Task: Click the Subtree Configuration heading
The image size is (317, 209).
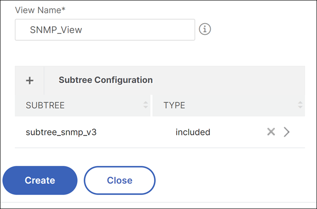Action: point(106,80)
